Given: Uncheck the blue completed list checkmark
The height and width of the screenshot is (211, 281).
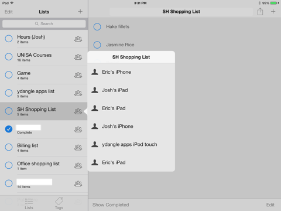Looking at the screenshot, I should coord(9,129).
